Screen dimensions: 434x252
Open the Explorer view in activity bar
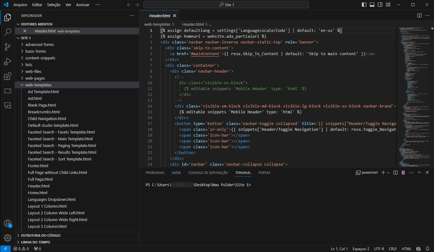point(8,17)
